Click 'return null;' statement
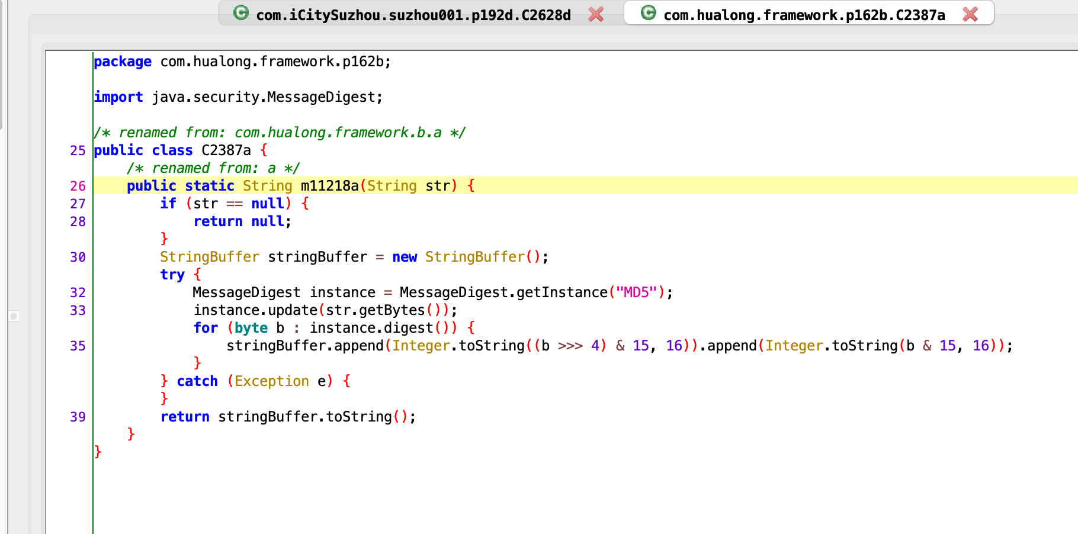 (243, 221)
